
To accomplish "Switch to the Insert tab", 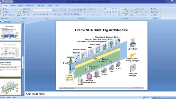I will (x=13, y=5).
